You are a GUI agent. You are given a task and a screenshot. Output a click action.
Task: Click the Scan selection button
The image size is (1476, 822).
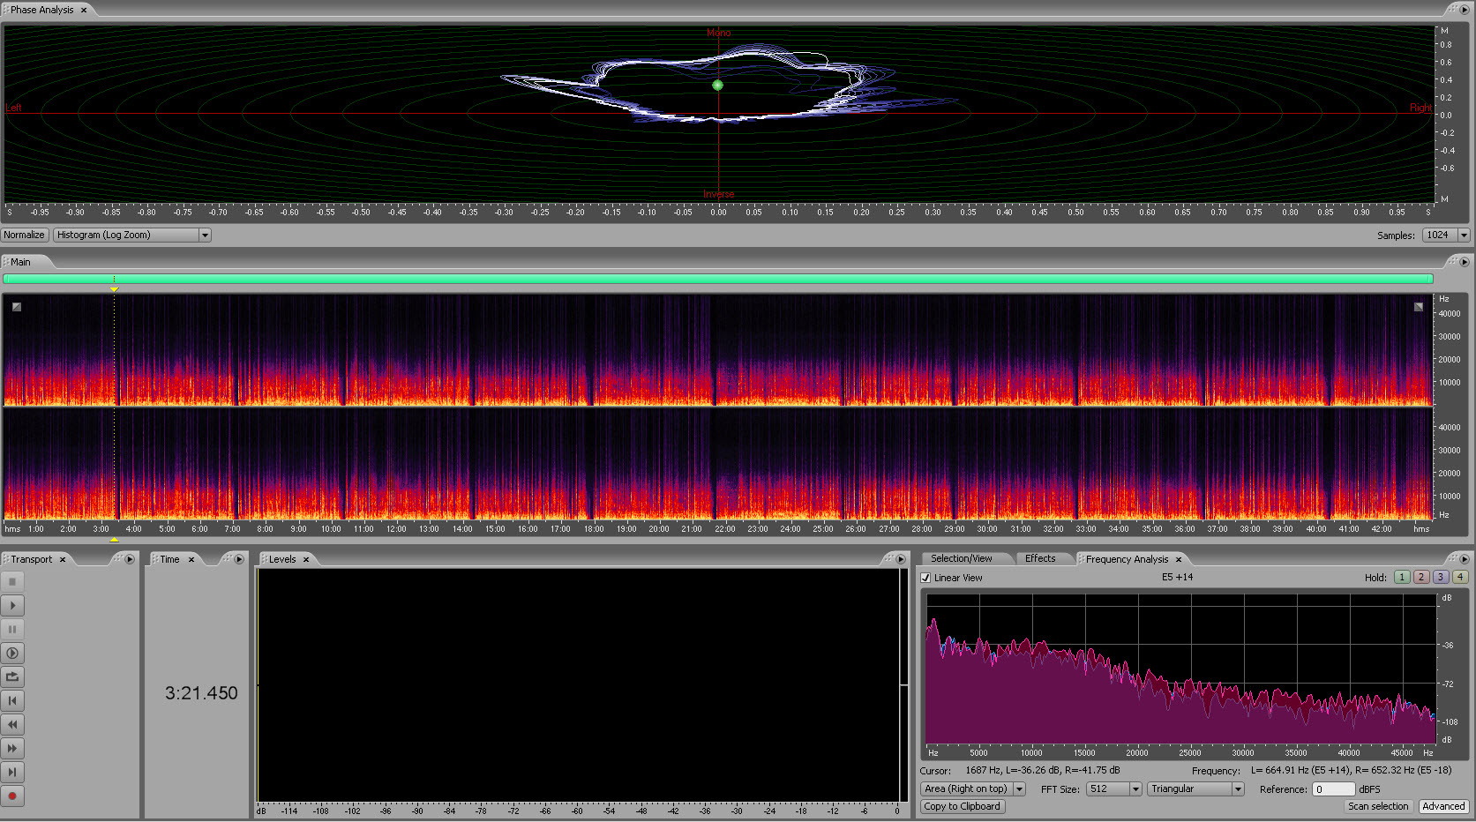point(1377,807)
